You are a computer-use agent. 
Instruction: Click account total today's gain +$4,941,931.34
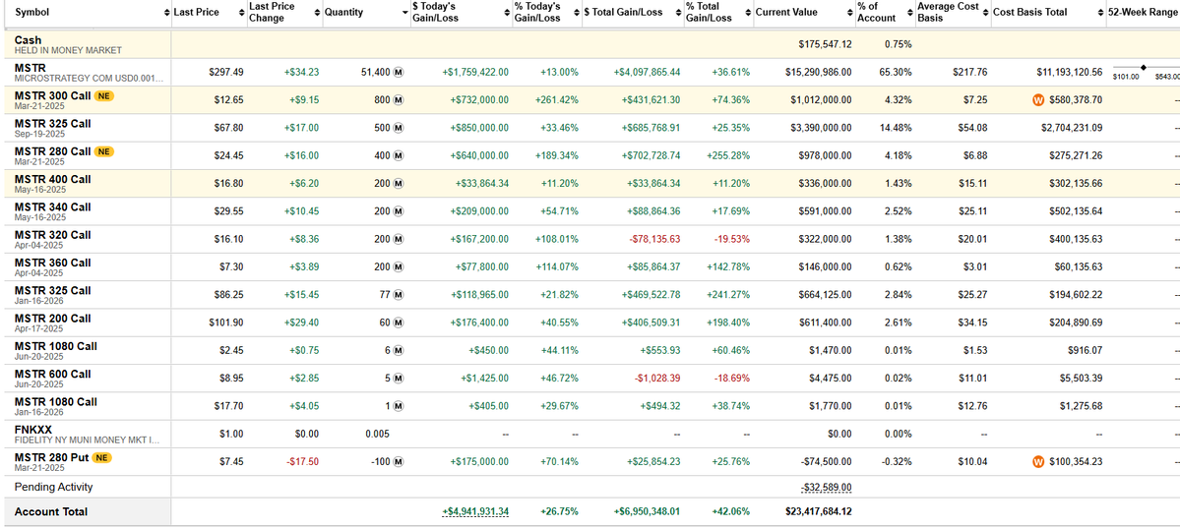tap(475, 511)
